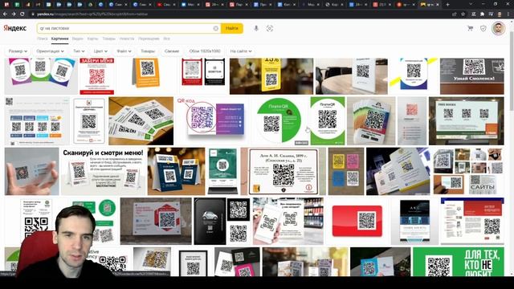Open the red card with QR code image

(x=357, y=221)
